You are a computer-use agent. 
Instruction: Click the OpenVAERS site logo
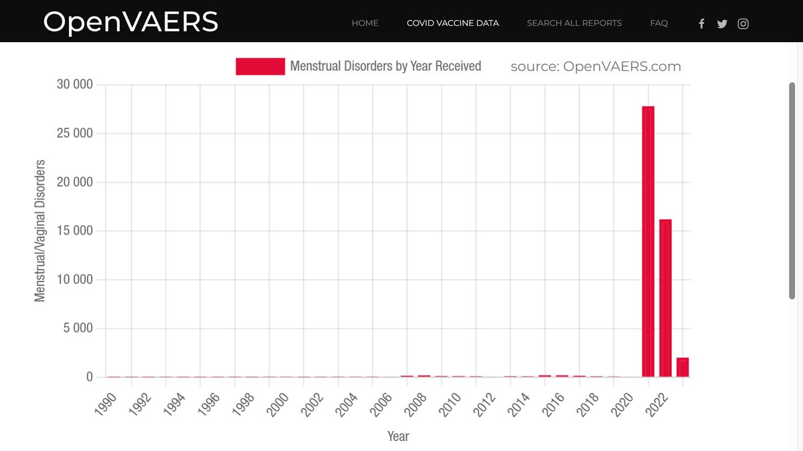click(130, 22)
